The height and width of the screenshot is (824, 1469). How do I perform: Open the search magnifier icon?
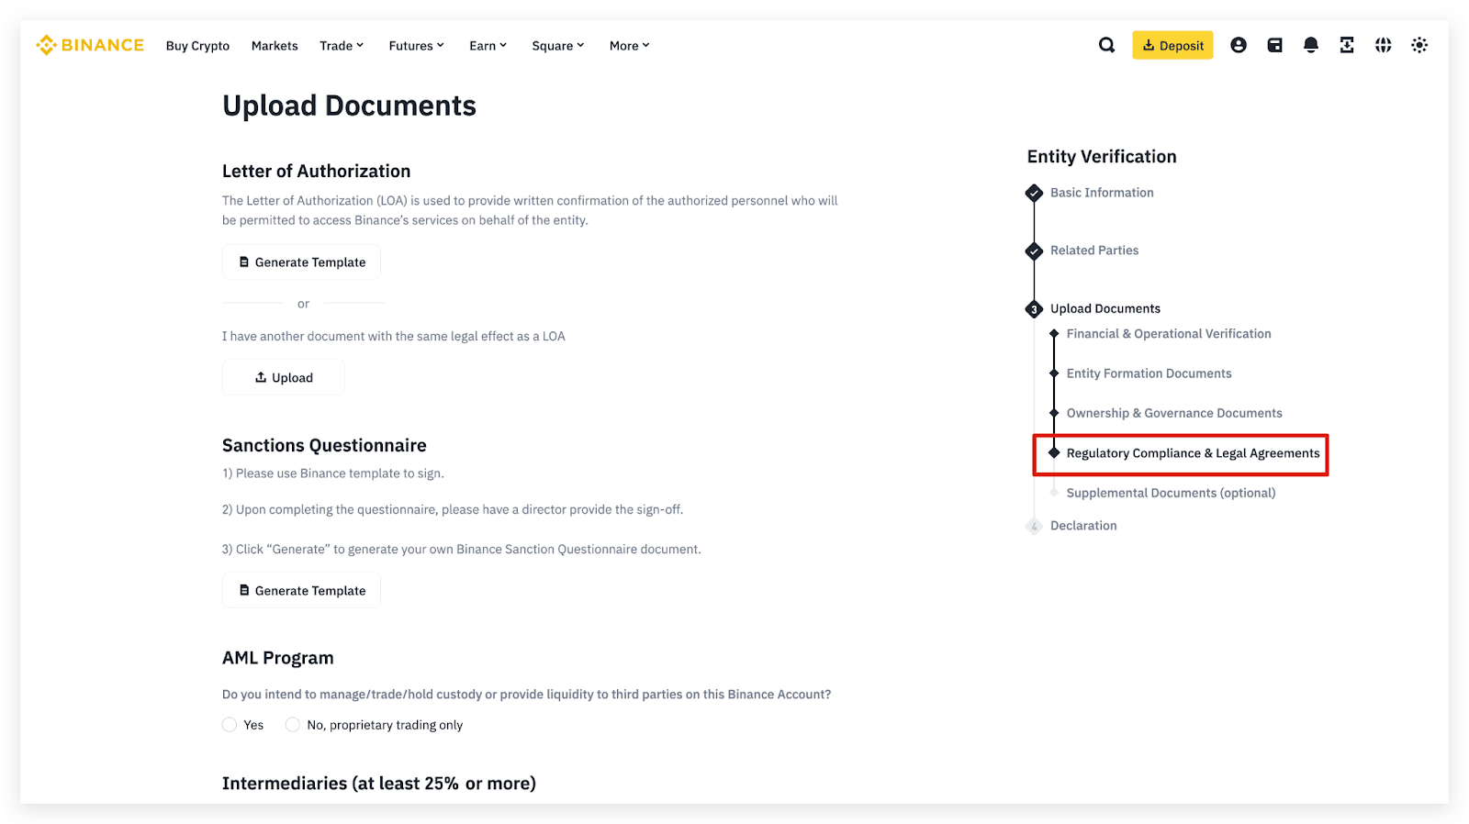coord(1106,45)
